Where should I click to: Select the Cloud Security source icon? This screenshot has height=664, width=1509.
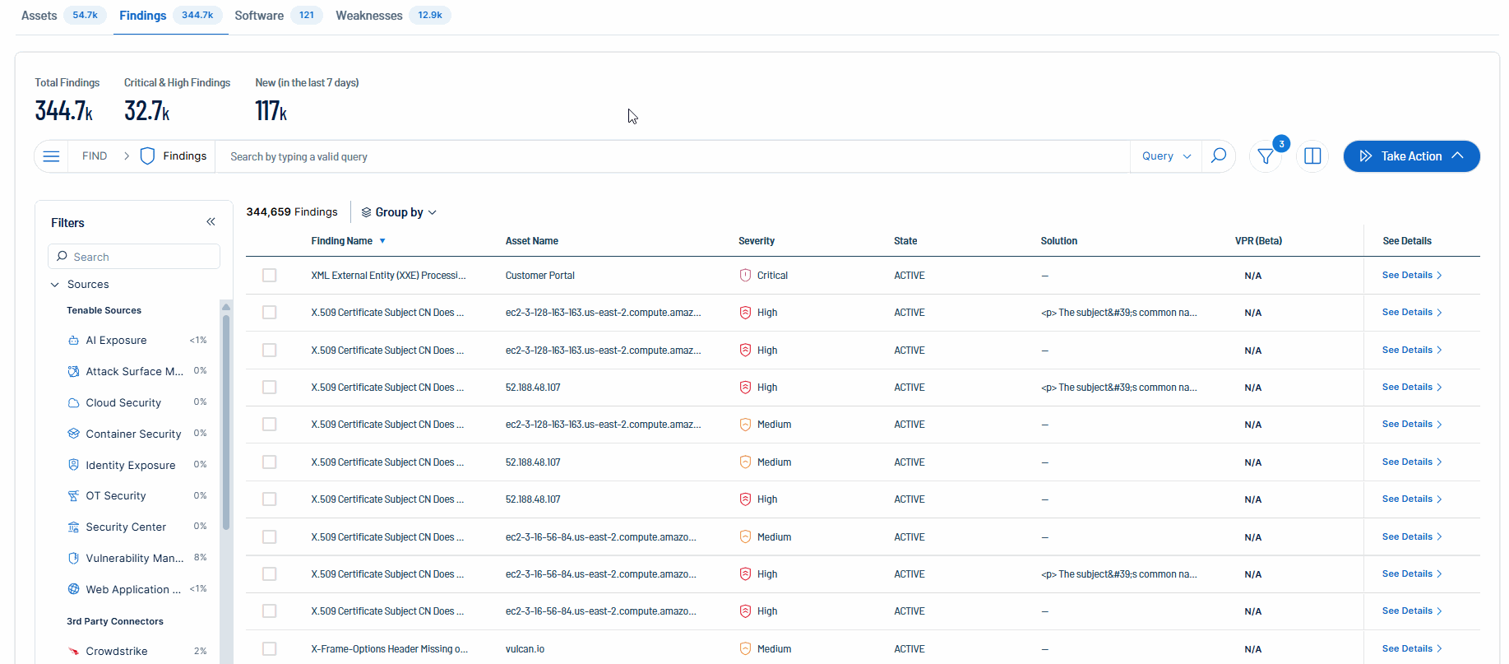coord(73,403)
